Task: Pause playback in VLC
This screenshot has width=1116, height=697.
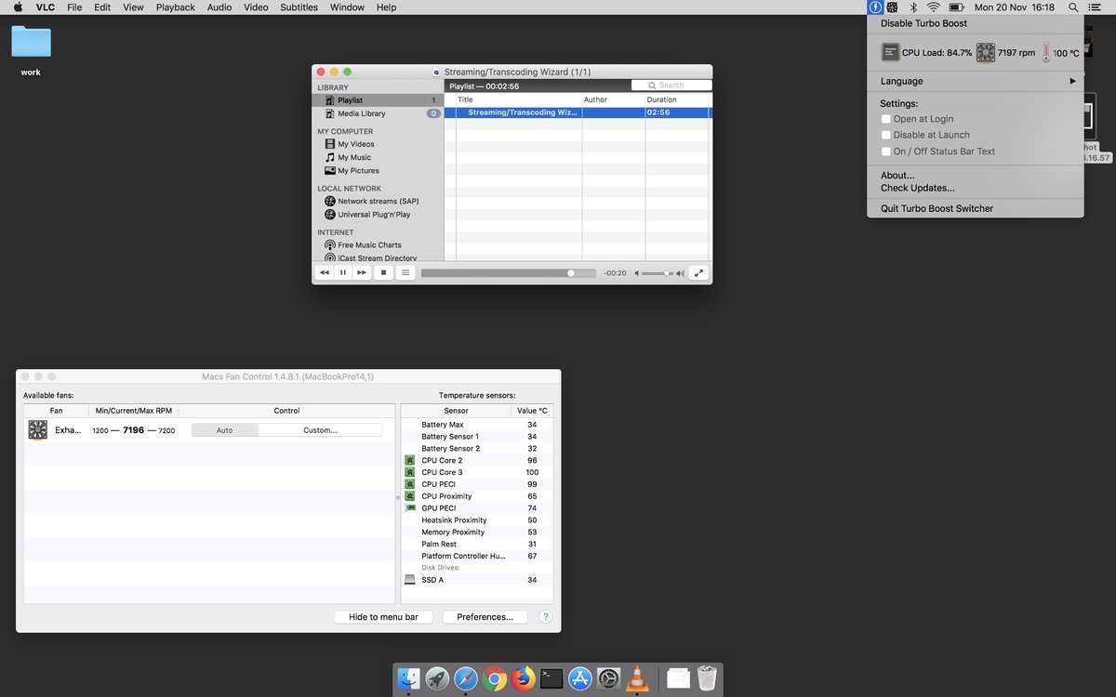Action: tap(342, 273)
